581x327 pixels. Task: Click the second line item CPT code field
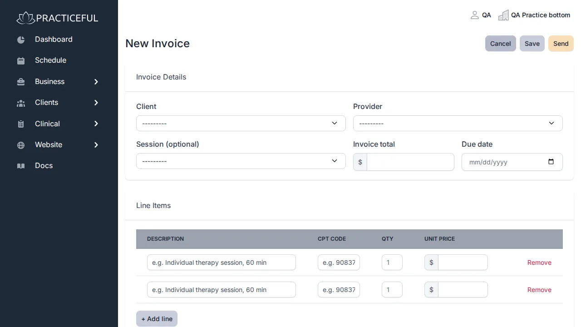(339, 290)
